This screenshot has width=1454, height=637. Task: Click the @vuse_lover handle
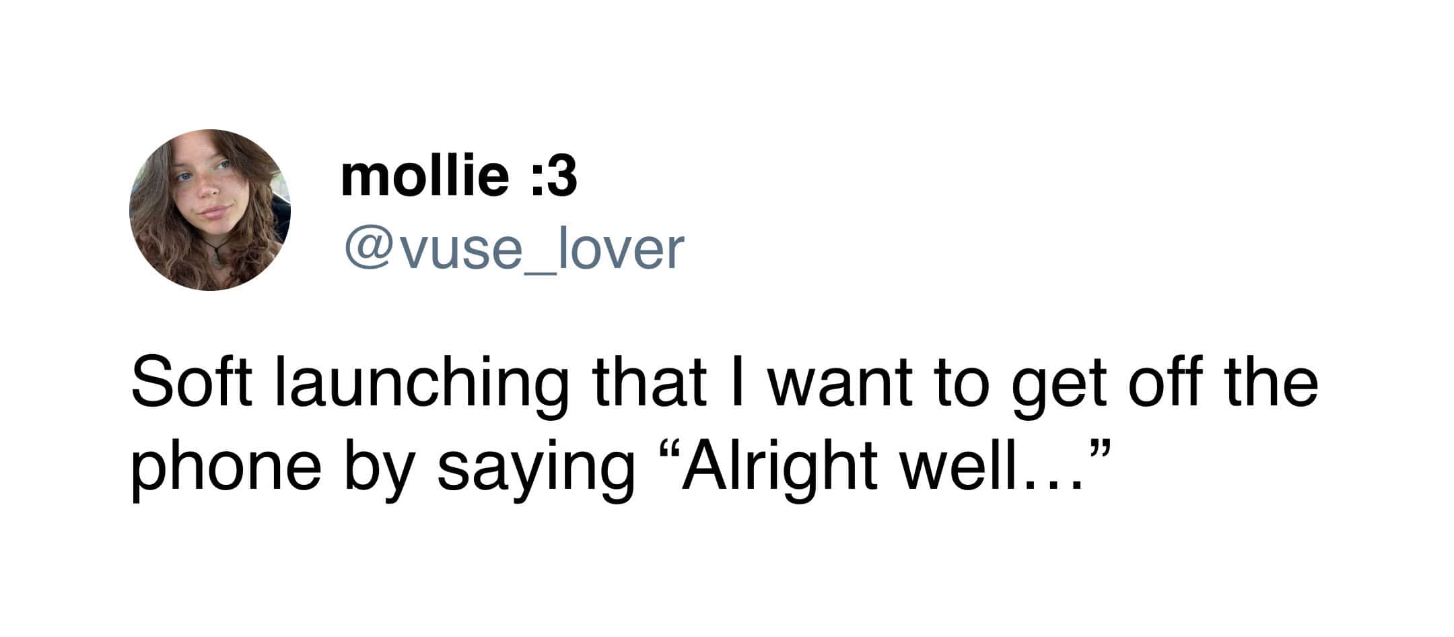pos(514,248)
